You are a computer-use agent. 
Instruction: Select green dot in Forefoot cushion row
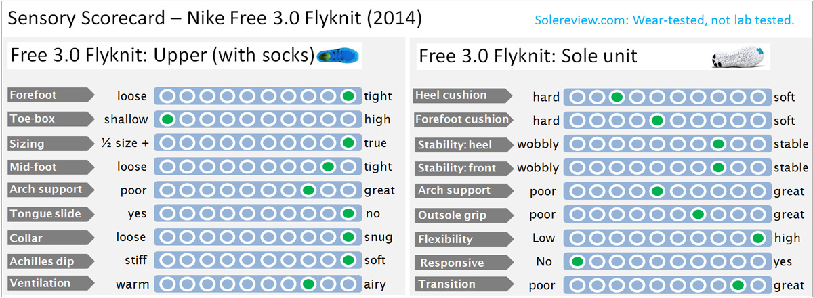(x=656, y=121)
